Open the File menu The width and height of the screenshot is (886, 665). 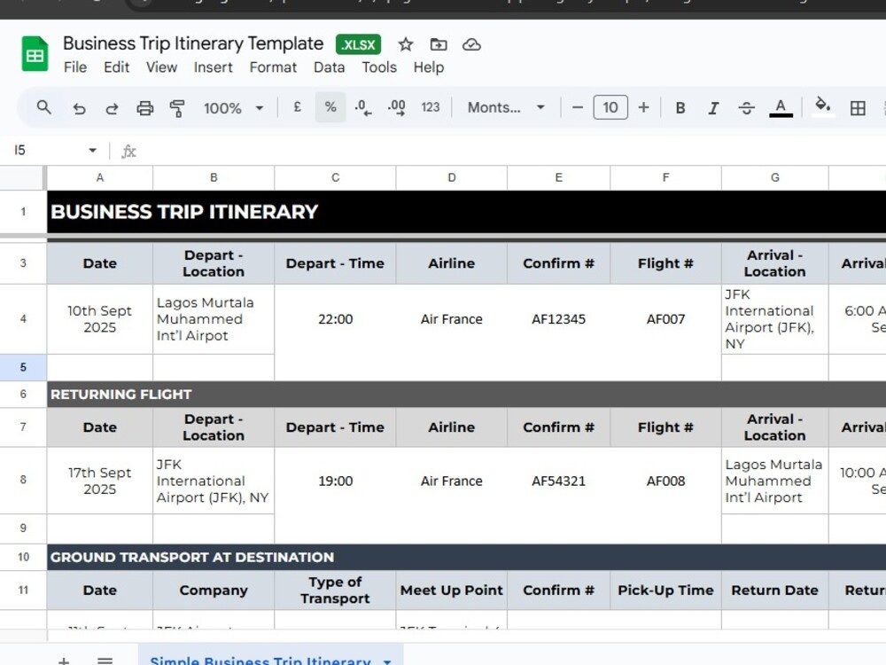[75, 67]
